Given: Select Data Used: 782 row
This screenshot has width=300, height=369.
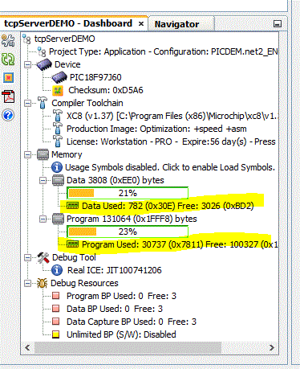Looking at the screenshot, I should point(168,206).
